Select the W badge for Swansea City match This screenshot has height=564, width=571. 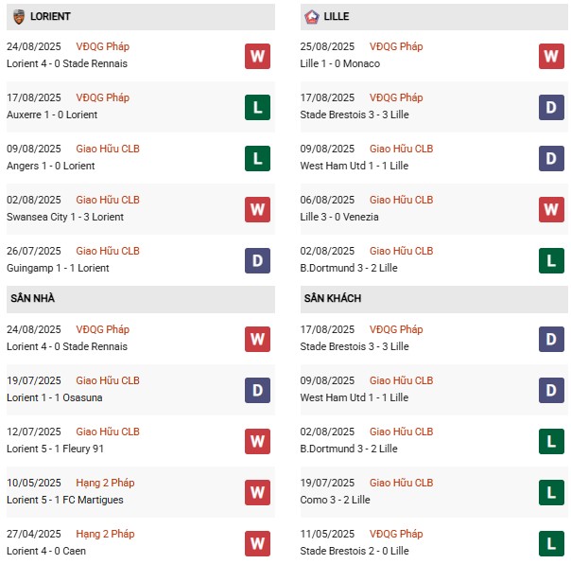click(257, 209)
